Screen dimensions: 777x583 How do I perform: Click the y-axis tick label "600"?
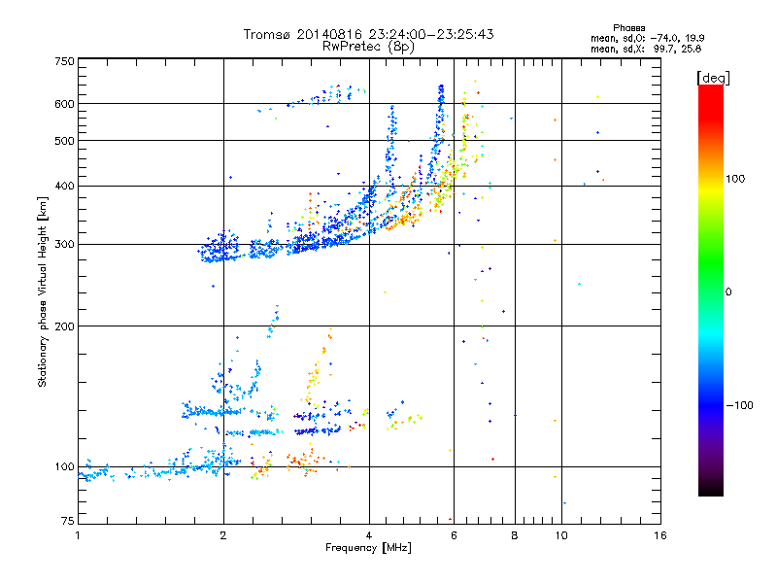pyautogui.click(x=64, y=104)
